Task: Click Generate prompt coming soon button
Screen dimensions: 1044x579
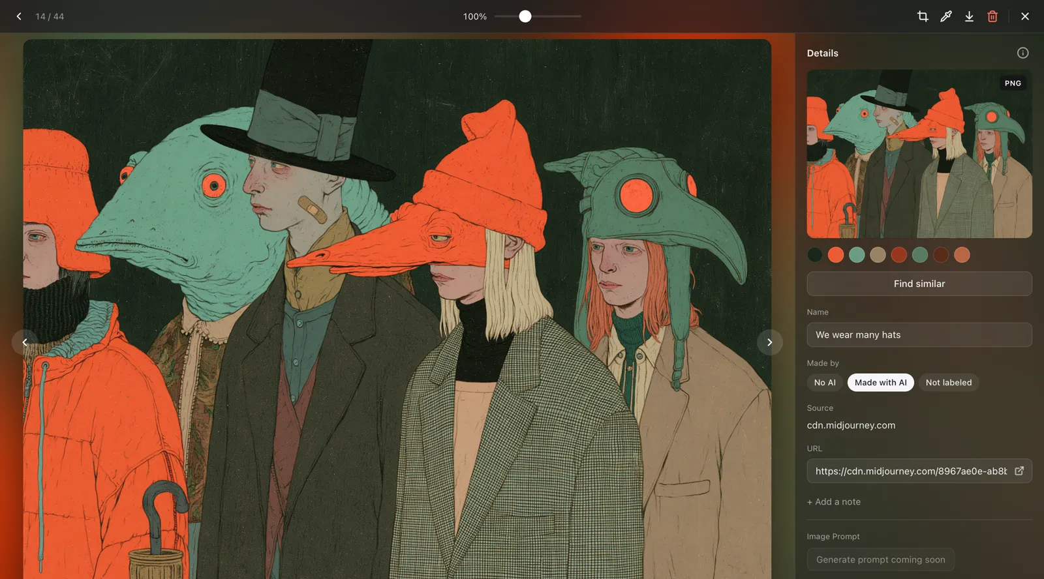Action: click(881, 559)
